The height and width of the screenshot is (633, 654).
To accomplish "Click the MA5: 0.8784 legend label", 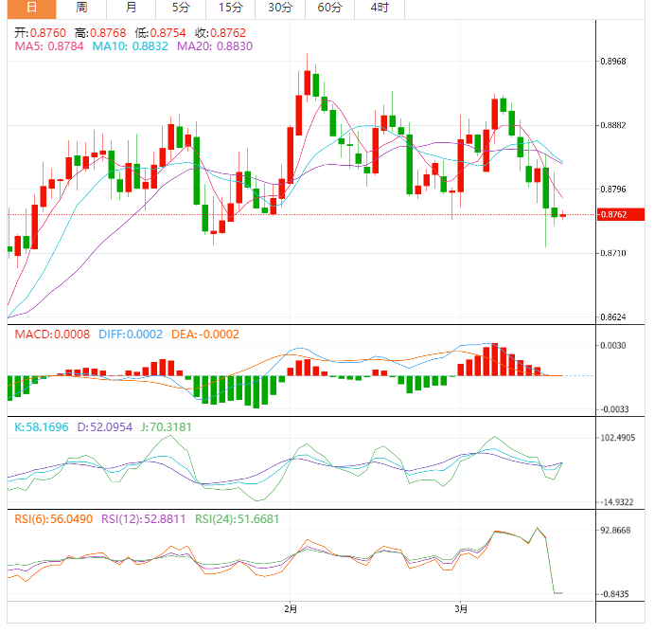I will (49, 45).
